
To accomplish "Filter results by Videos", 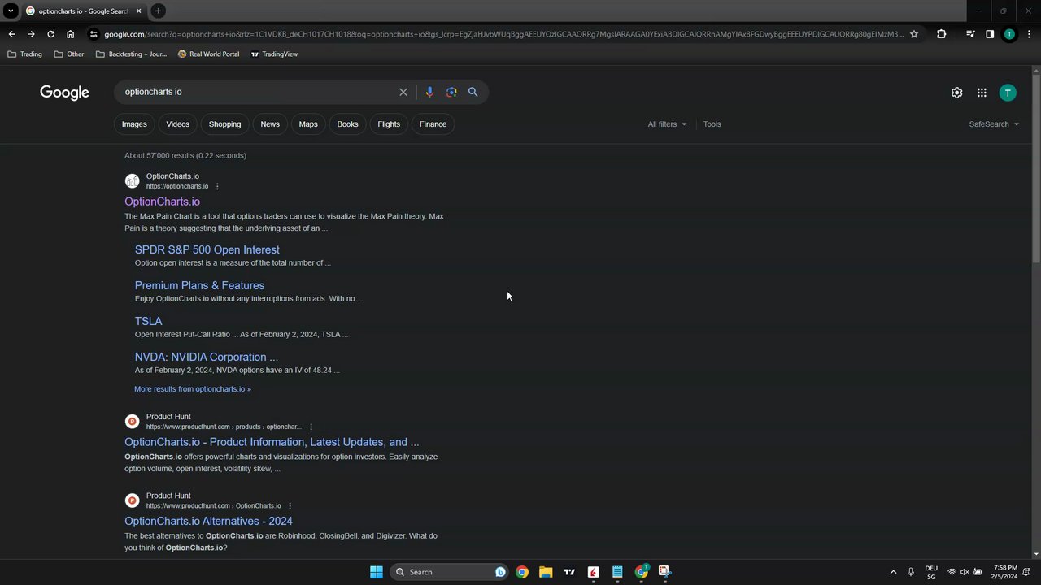I will point(177,124).
